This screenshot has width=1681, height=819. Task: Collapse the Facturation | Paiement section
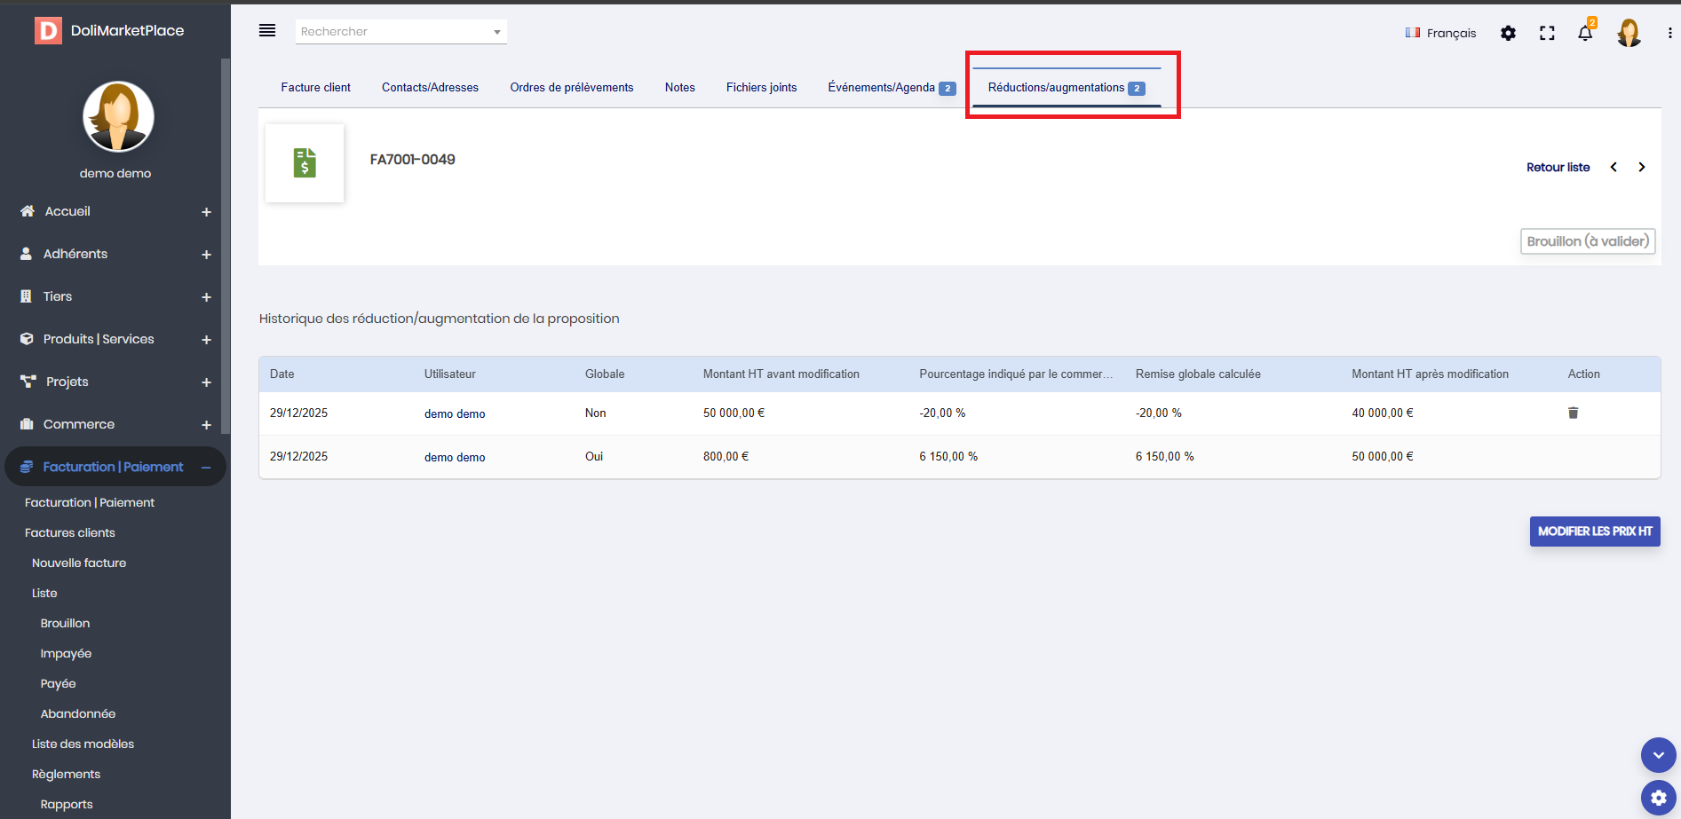point(206,468)
